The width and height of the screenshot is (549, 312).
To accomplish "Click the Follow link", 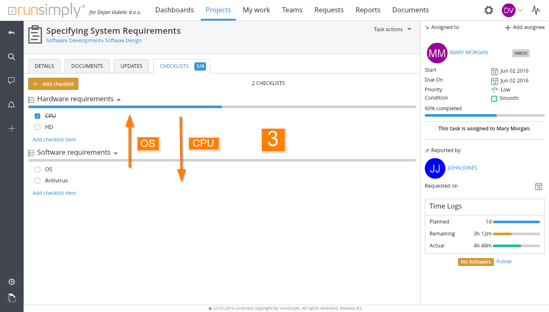I will (504, 262).
